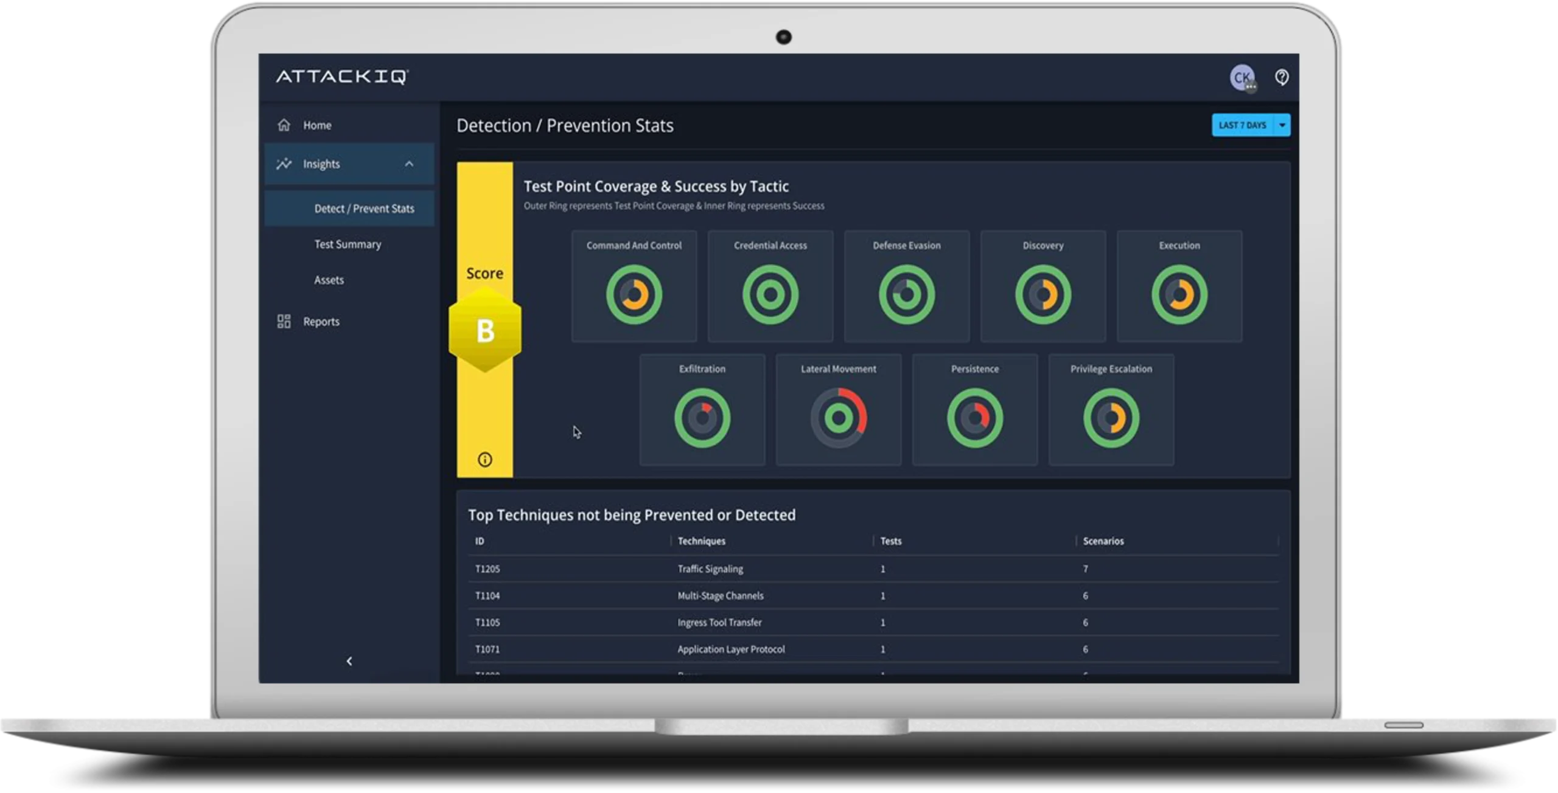Click the Credential Access tactic card
Image resolution: width=1558 pixels, height=793 pixels.
[x=770, y=286]
